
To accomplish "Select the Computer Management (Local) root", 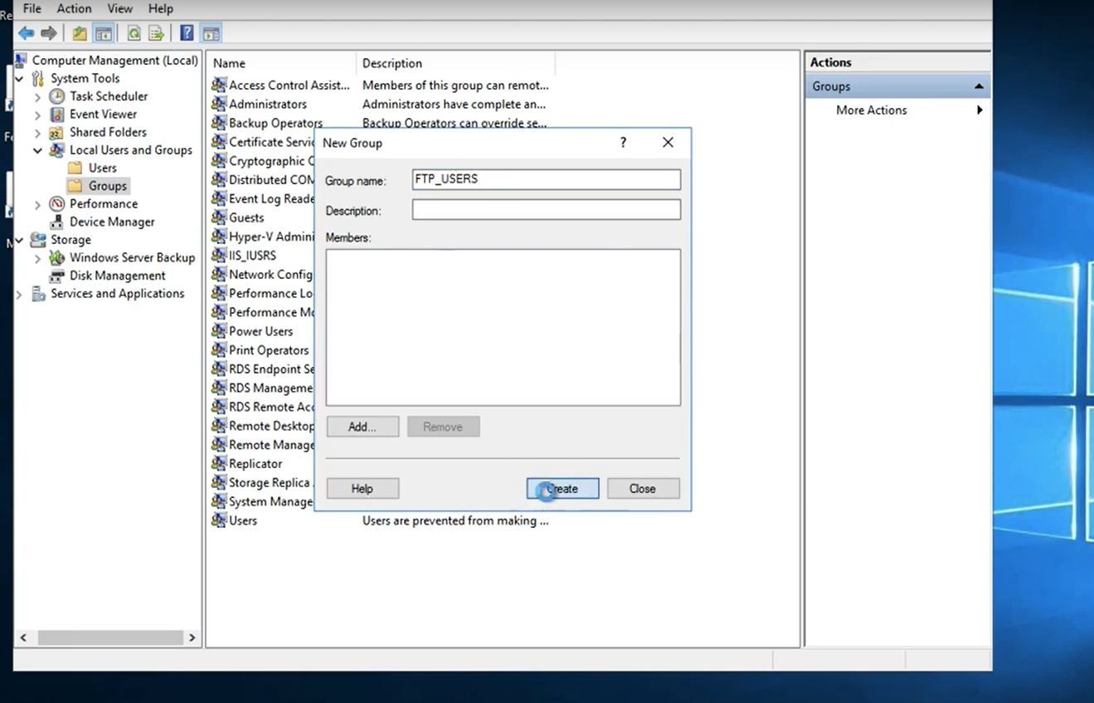I will pos(115,61).
